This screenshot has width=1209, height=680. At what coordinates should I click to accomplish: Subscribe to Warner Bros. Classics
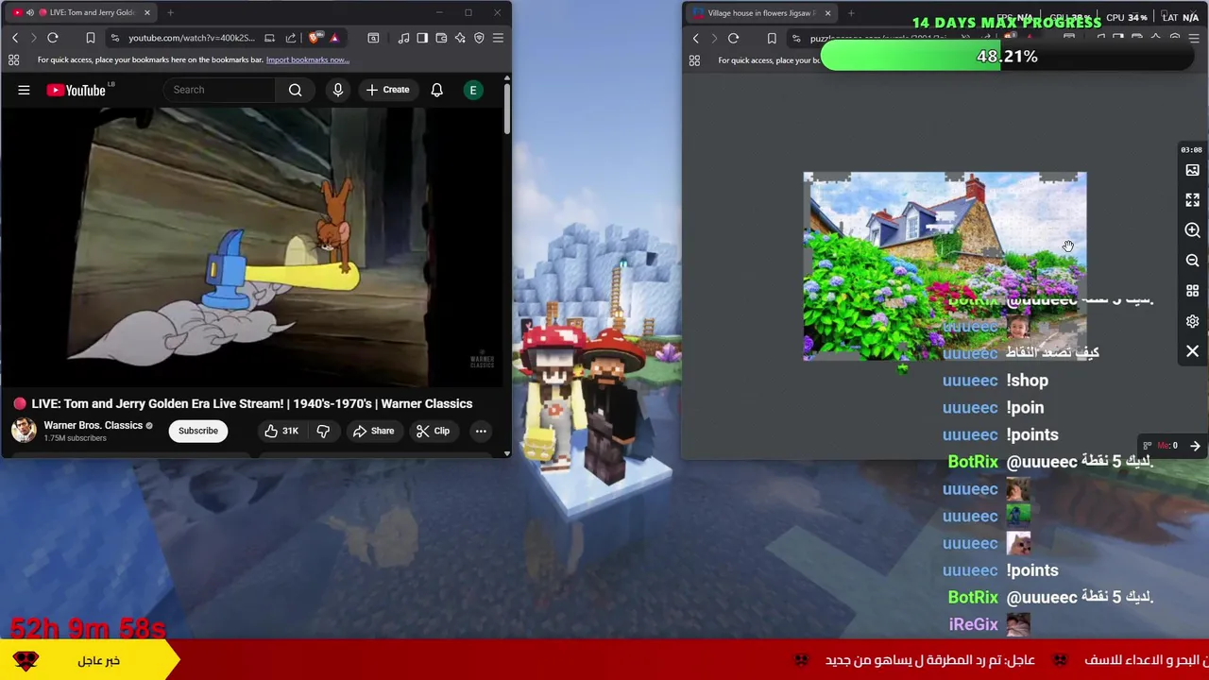point(198,431)
